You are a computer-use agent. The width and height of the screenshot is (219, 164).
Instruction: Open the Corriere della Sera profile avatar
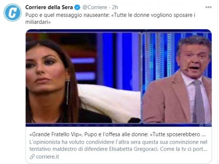(13, 12)
